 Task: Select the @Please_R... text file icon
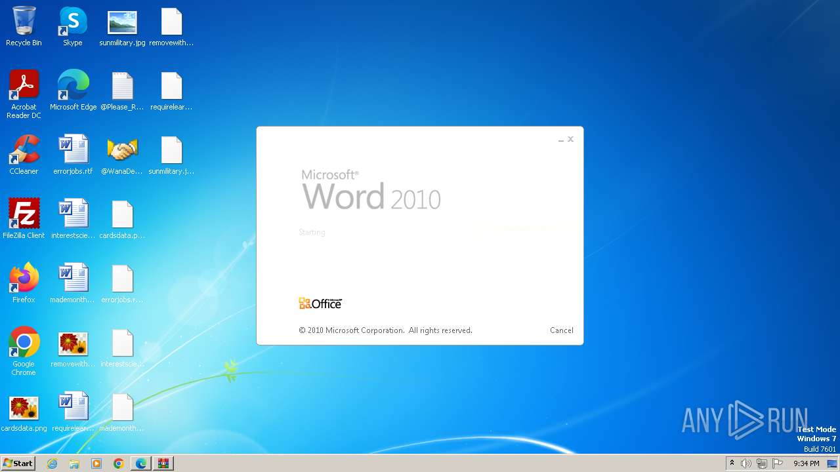pyautogui.click(x=122, y=91)
